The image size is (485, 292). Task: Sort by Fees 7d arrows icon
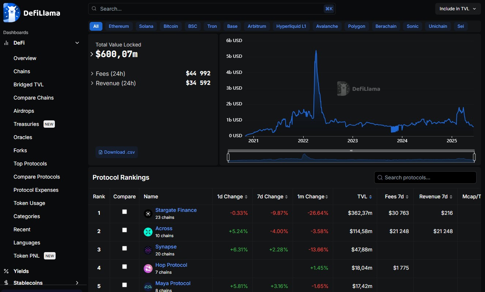[407, 197]
